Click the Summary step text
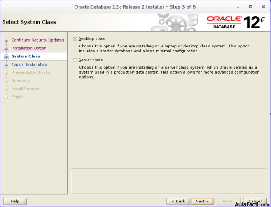 point(21,80)
